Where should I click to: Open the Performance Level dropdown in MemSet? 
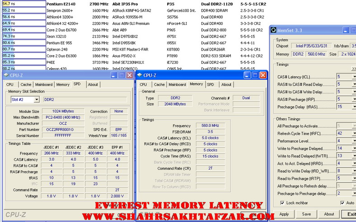pos(354,141)
